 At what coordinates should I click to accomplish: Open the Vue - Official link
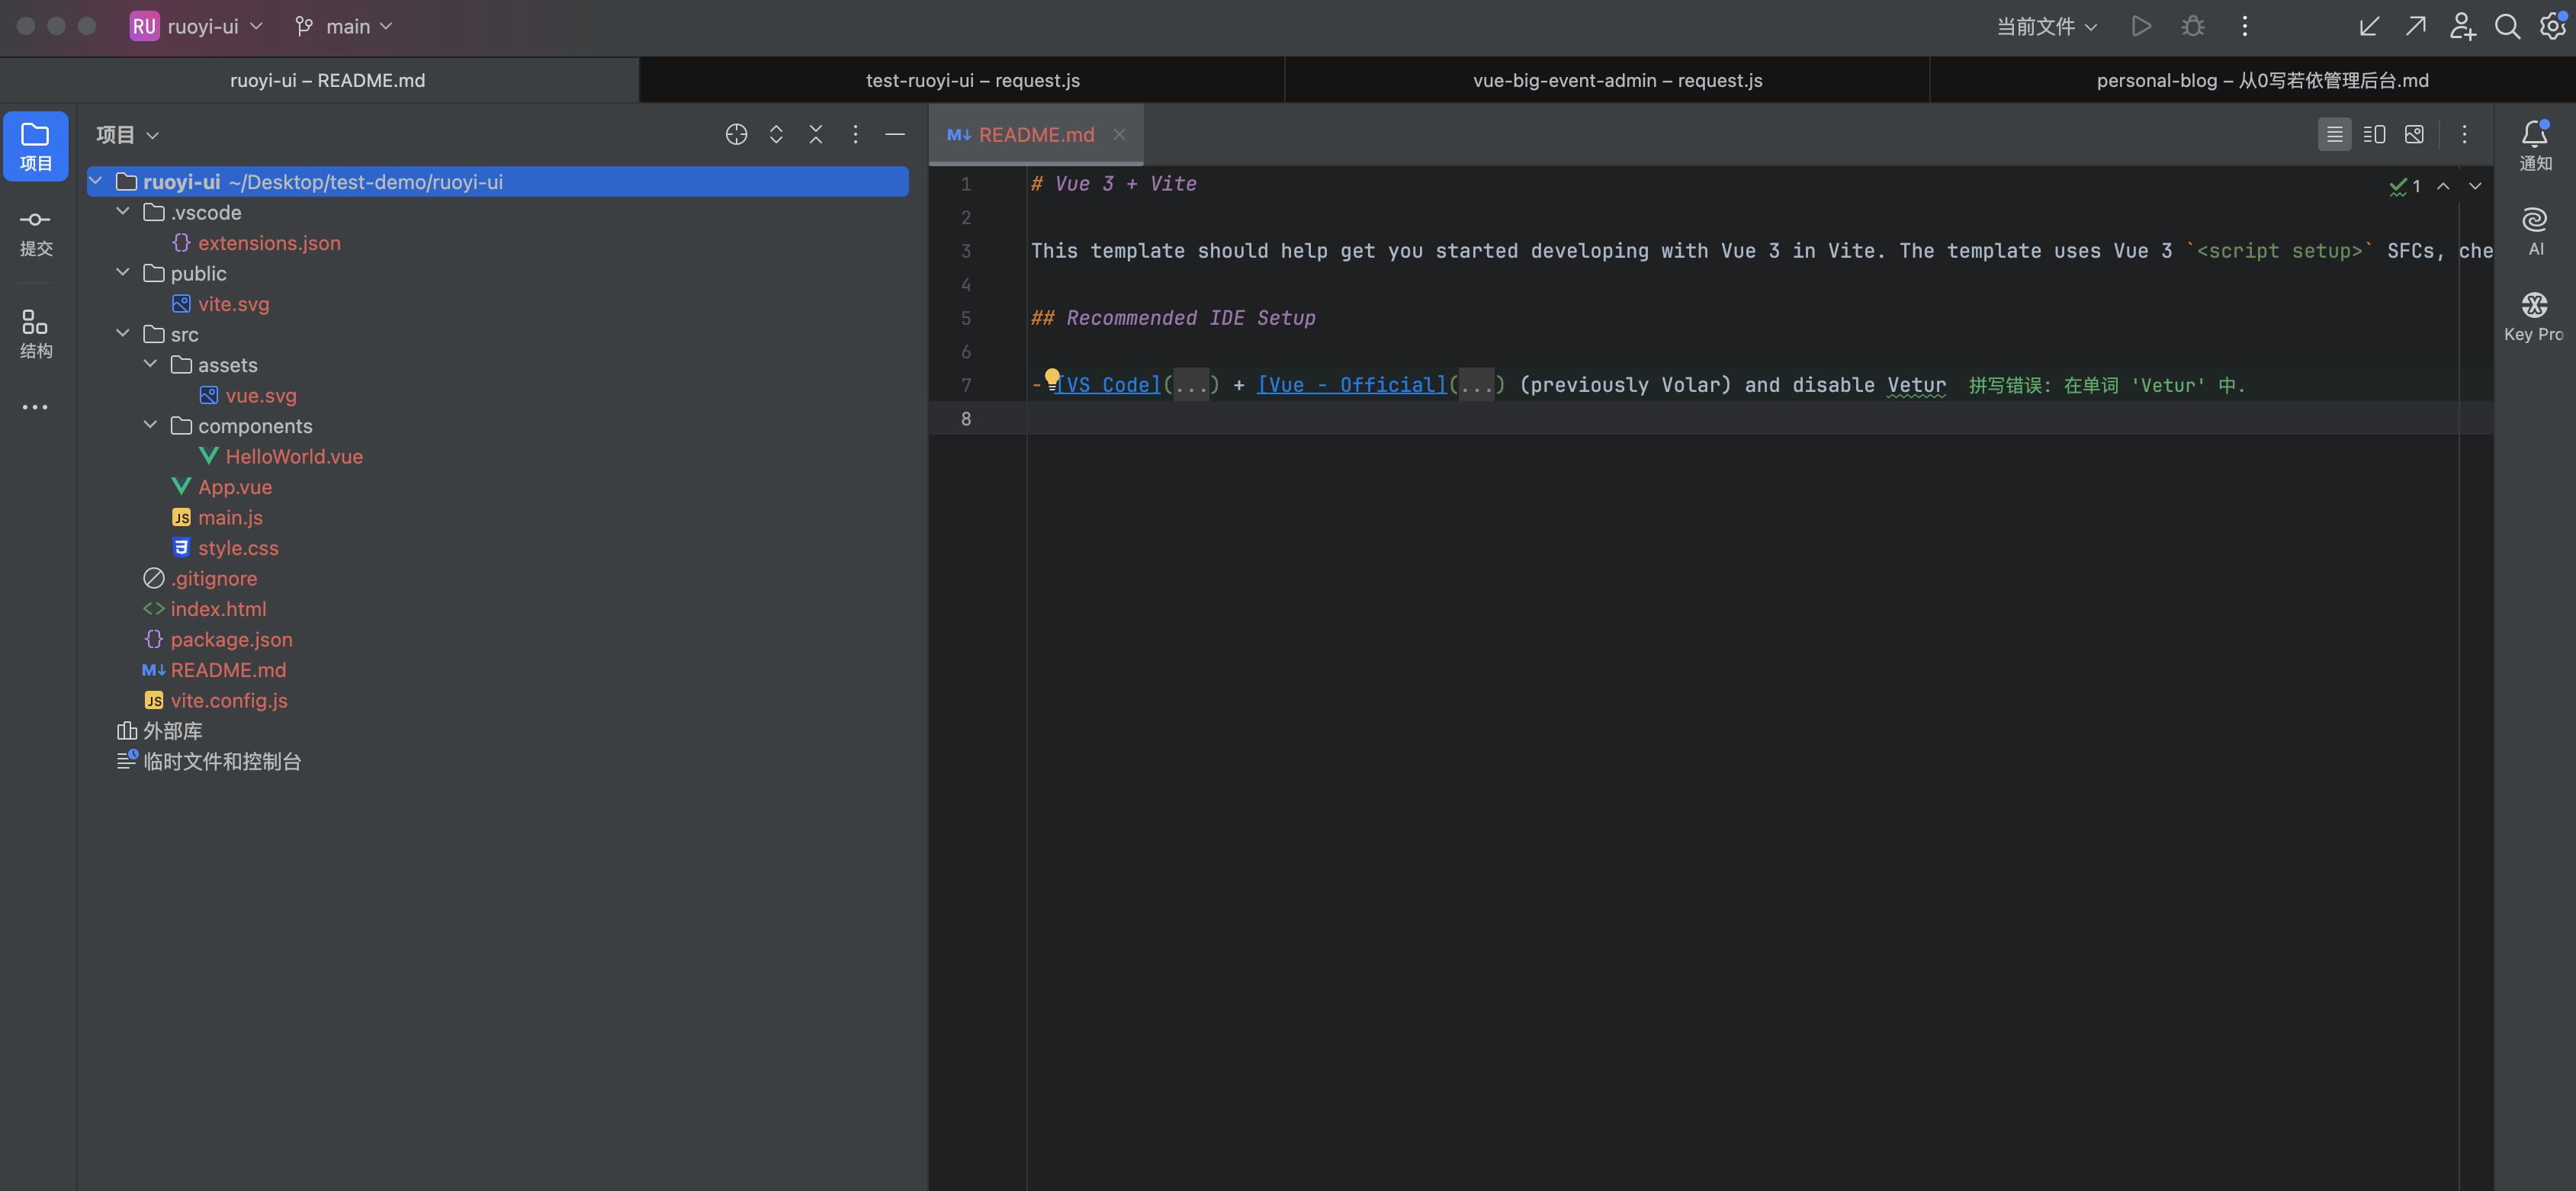coord(1351,385)
